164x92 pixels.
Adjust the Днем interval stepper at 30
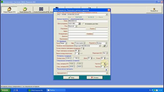click(91, 58)
